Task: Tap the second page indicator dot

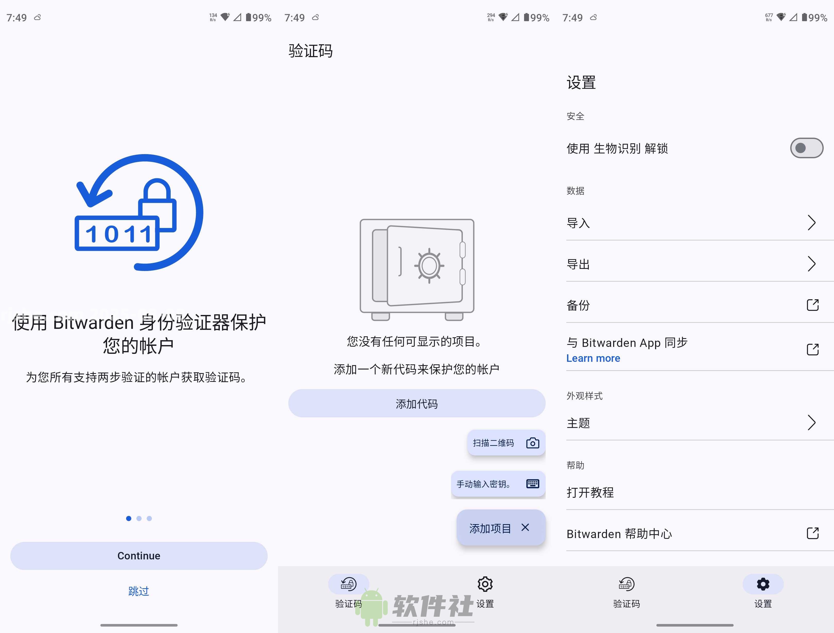Action: 139,518
